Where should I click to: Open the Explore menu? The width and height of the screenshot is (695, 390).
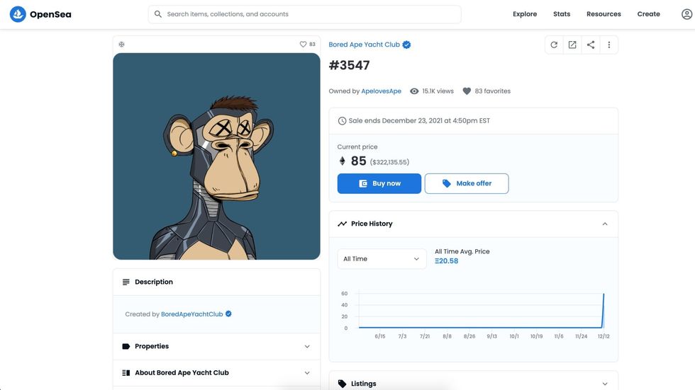tap(525, 14)
